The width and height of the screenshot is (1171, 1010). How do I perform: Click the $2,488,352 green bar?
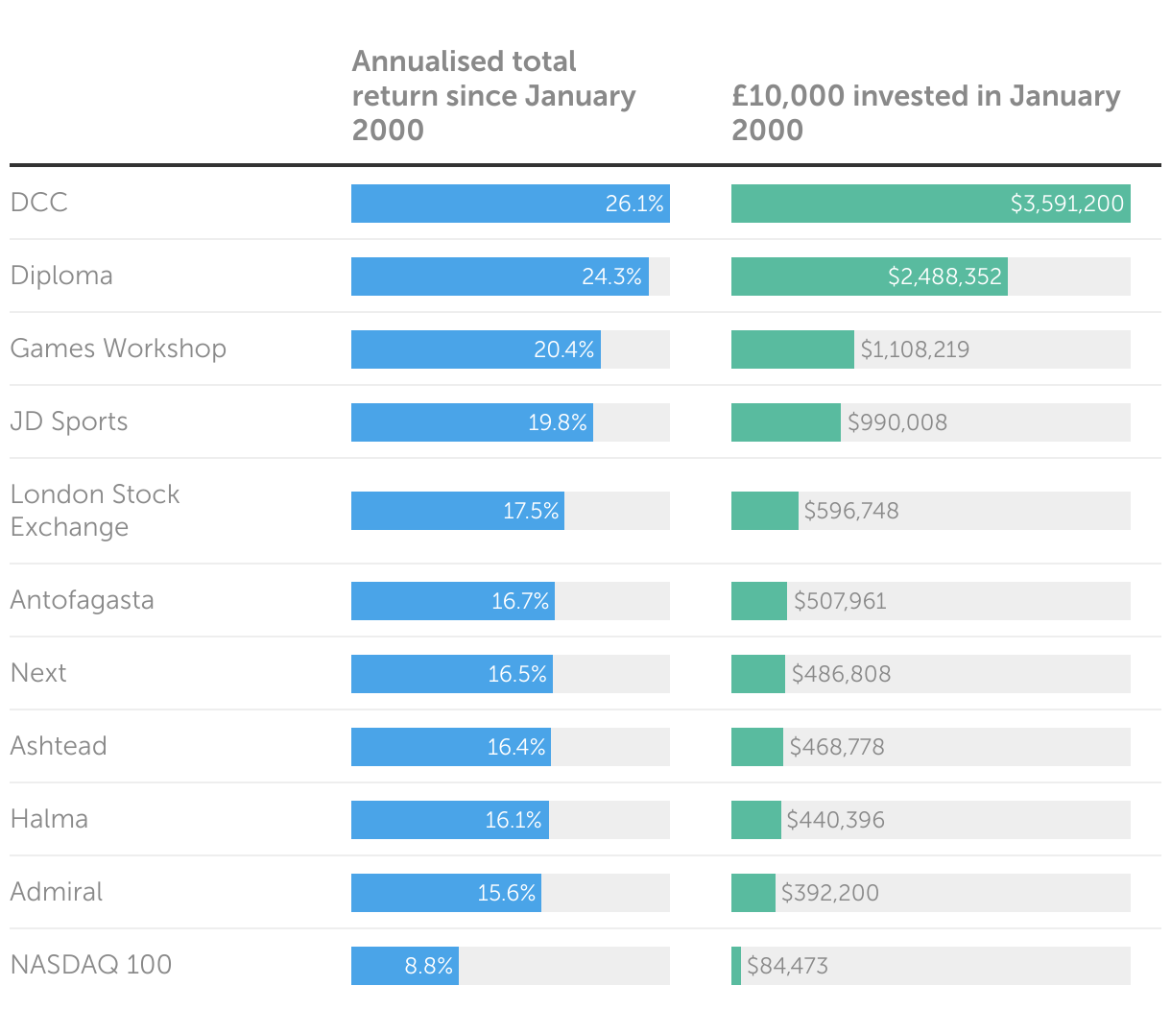[x=869, y=277]
